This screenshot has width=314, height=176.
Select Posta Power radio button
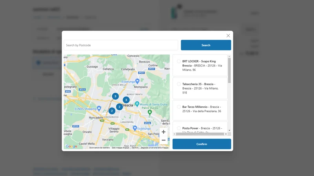click(179, 128)
